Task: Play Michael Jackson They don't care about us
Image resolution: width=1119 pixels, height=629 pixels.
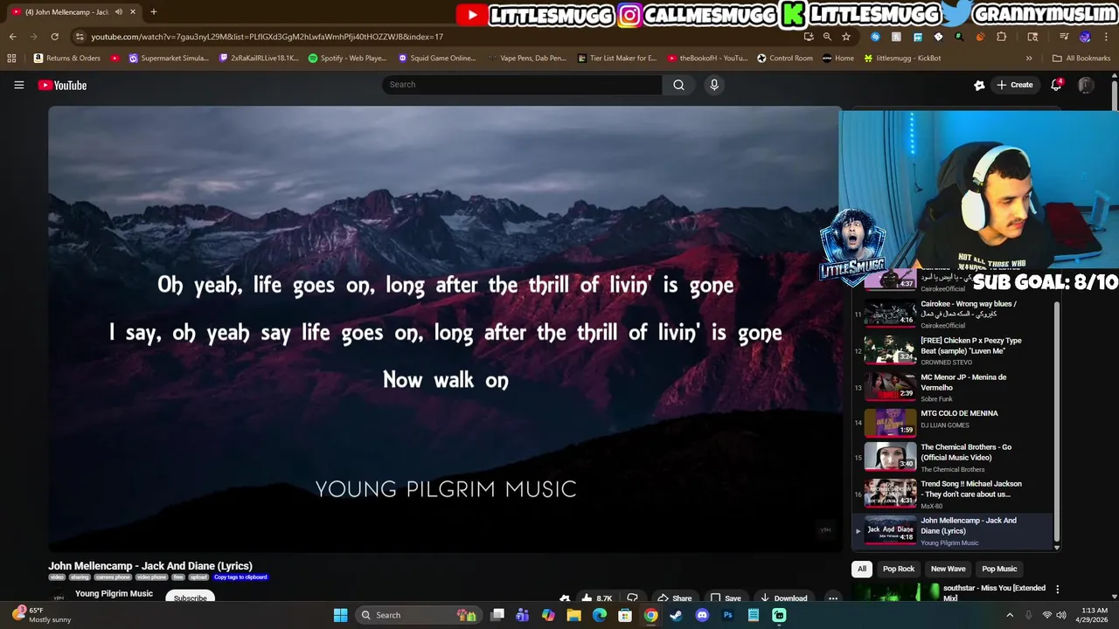Action: coord(953,494)
